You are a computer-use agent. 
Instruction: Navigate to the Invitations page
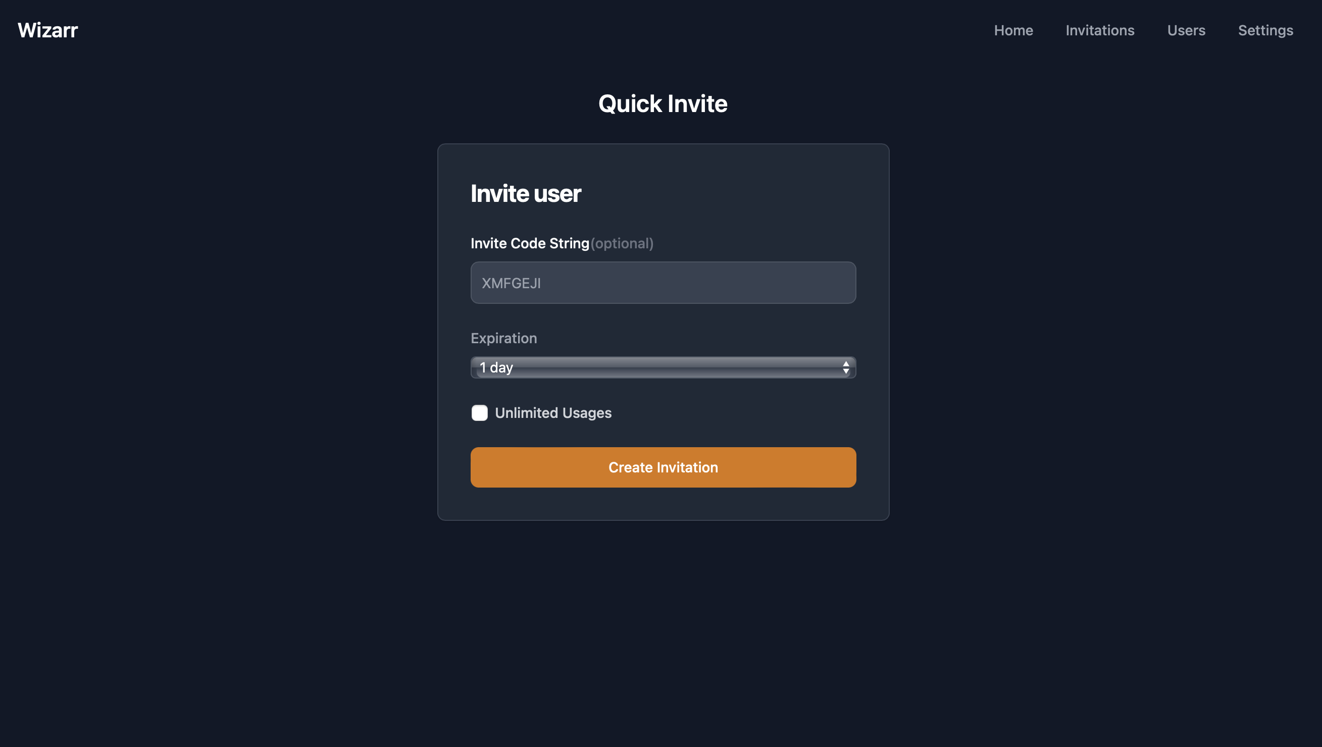click(x=1100, y=30)
